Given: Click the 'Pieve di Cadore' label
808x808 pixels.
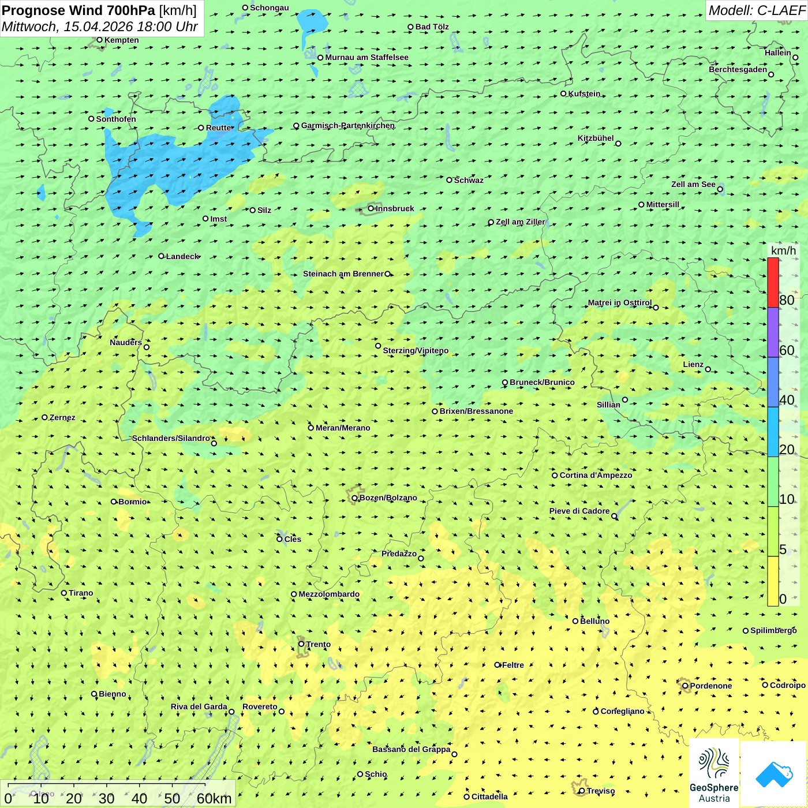Looking at the screenshot, I should (579, 511).
